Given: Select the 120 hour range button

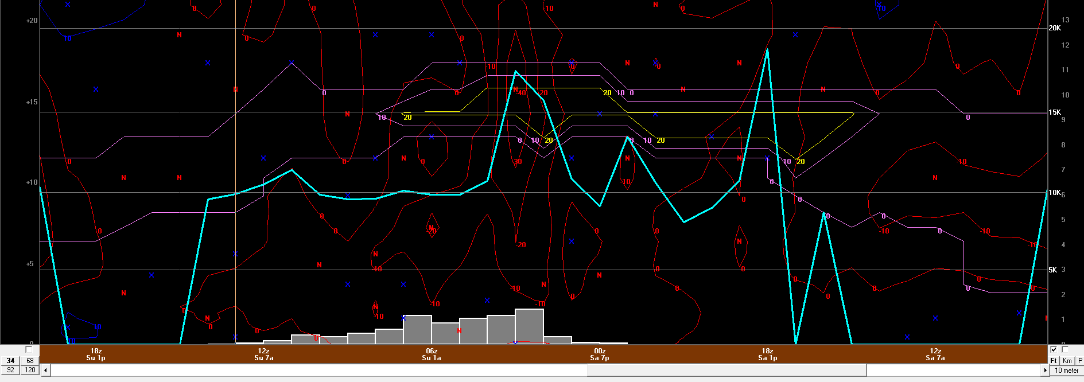Looking at the screenshot, I should coord(30,370).
